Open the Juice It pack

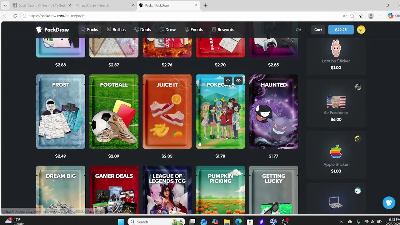tap(167, 112)
